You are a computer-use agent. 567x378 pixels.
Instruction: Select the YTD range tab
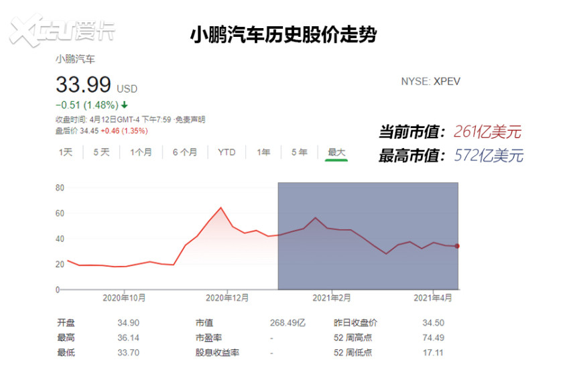tap(227, 152)
